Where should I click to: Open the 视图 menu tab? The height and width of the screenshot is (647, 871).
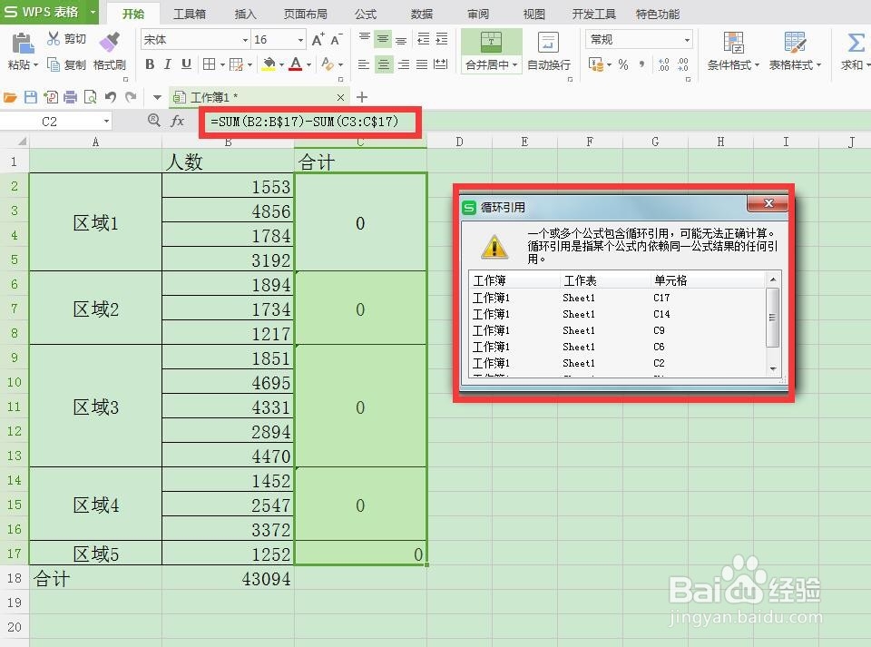[533, 14]
